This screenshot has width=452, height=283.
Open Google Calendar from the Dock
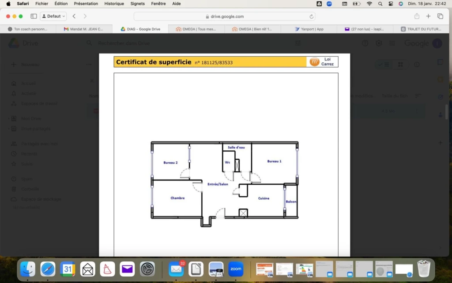[x=68, y=269]
